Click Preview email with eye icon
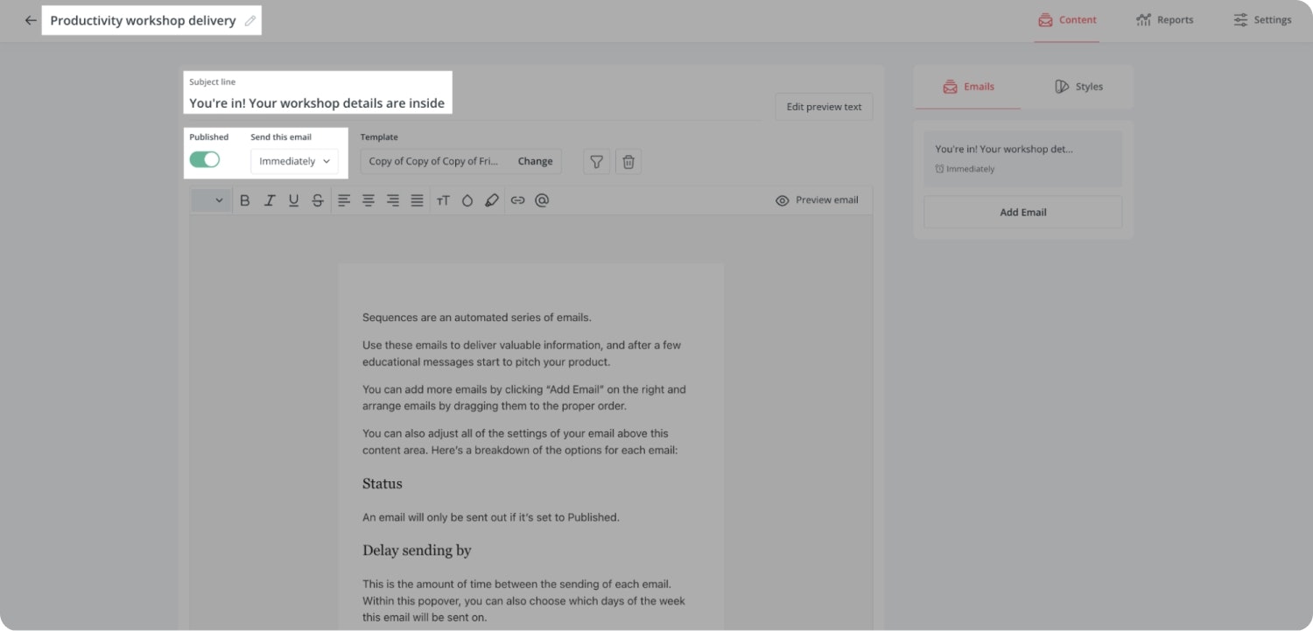The image size is (1313, 631). [x=817, y=200]
